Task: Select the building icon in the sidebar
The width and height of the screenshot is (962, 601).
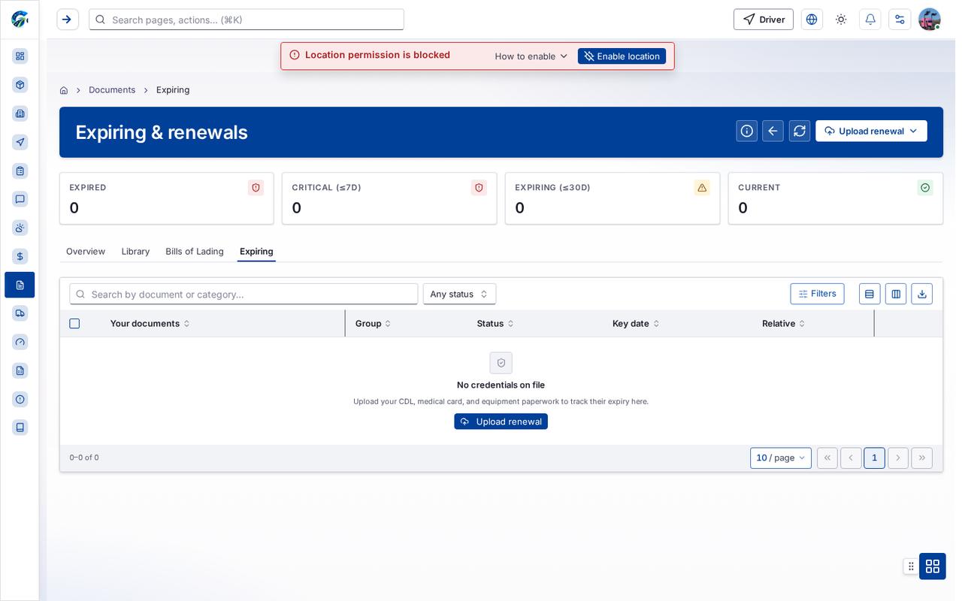Action: pos(20,113)
